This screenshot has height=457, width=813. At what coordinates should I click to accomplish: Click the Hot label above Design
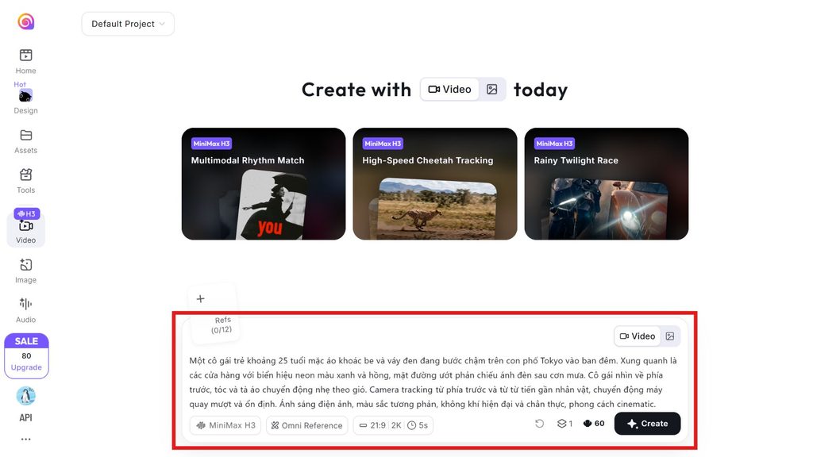coord(20,84)
